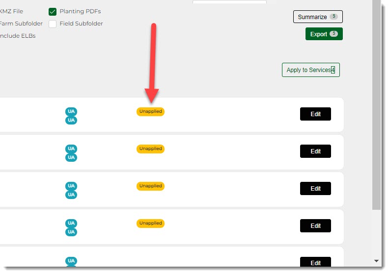This screenshot has height=274, width=389.
Task: Uncheck the Planting PDFs checkbox
Action: [x=53, y=12]
